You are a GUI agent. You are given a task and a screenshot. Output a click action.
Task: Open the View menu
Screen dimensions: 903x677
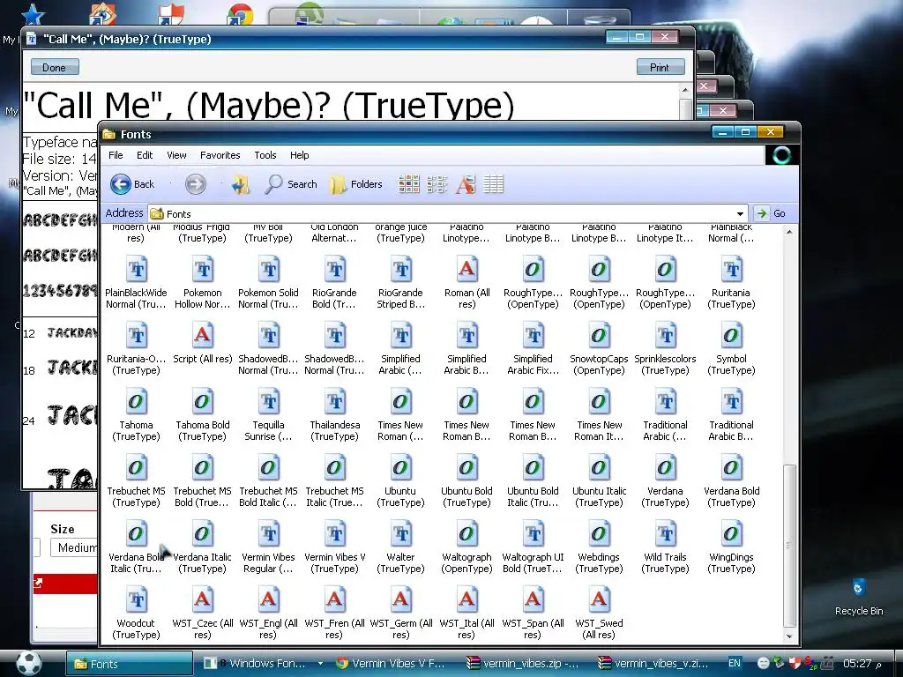(176, 155)
